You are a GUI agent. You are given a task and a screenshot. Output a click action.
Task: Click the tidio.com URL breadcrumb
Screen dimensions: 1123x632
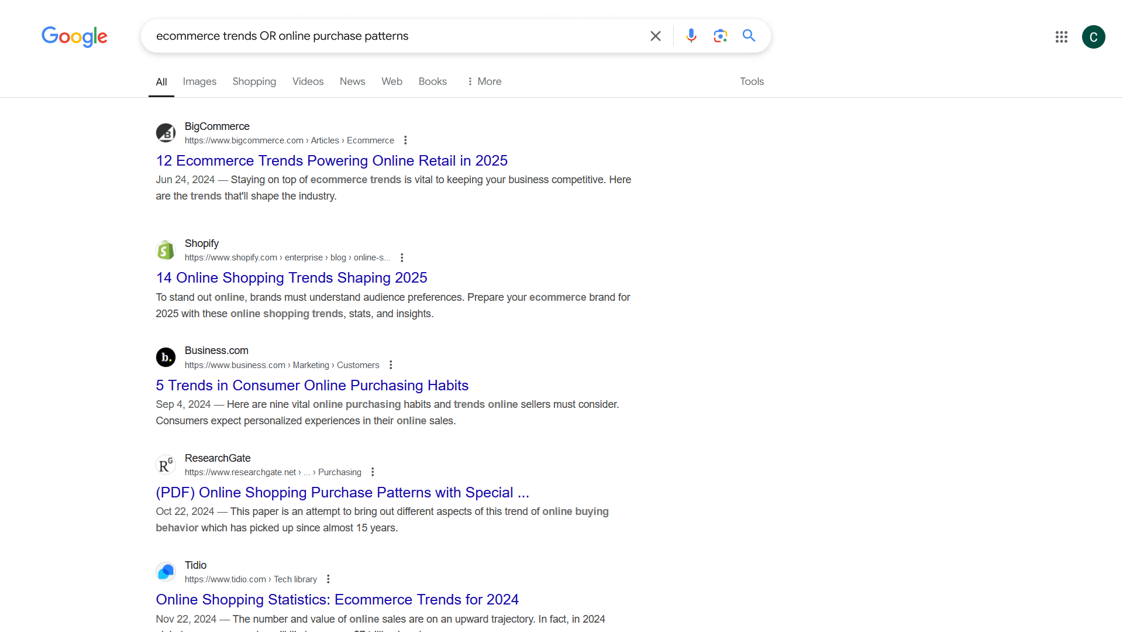251,579
